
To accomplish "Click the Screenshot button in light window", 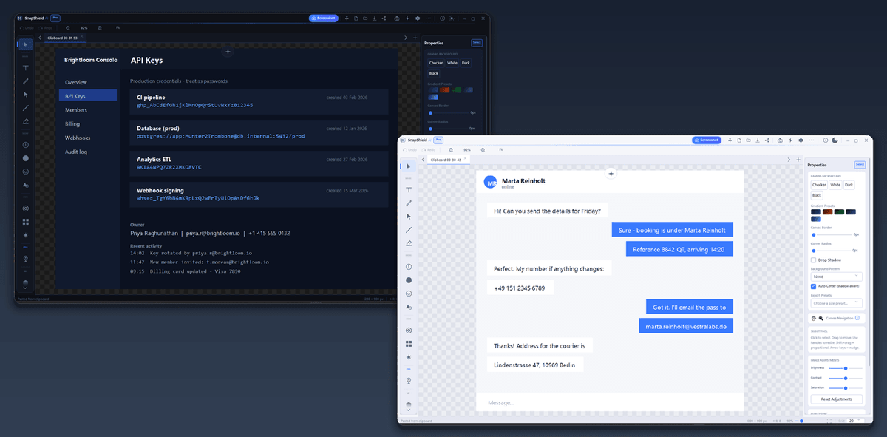I will pos(707,140).
